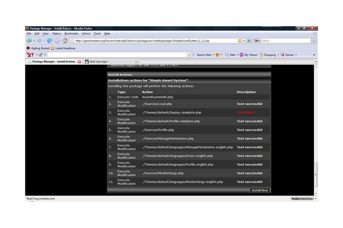
Task: Click ./Themes/default/languages/Errors.english.php text
Action: [178, 156]
